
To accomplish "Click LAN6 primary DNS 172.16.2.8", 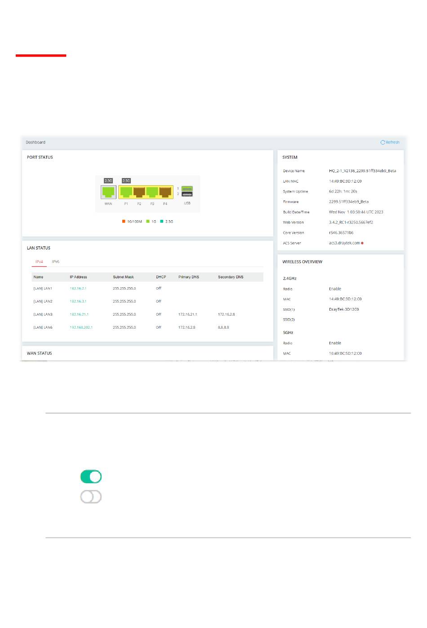I will click(187, 328).
